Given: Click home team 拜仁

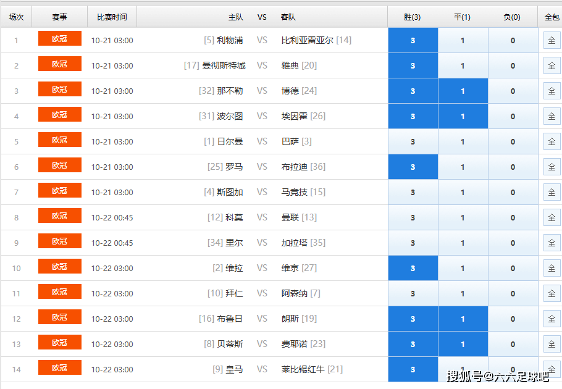Looking at the screenshot, I should tap(234, 294).
